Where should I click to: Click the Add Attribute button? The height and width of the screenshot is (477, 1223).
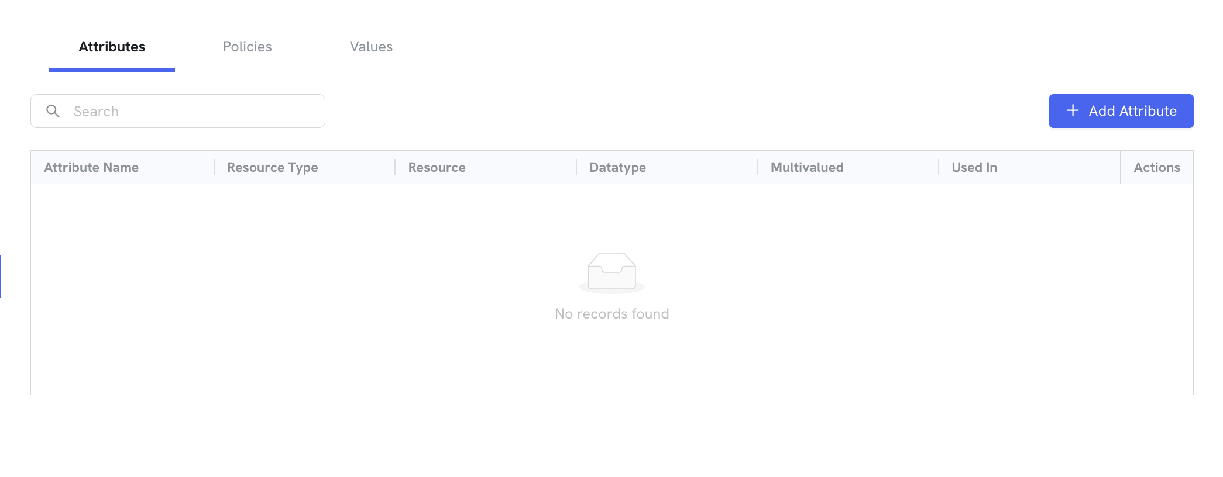tap(1121, 111)
